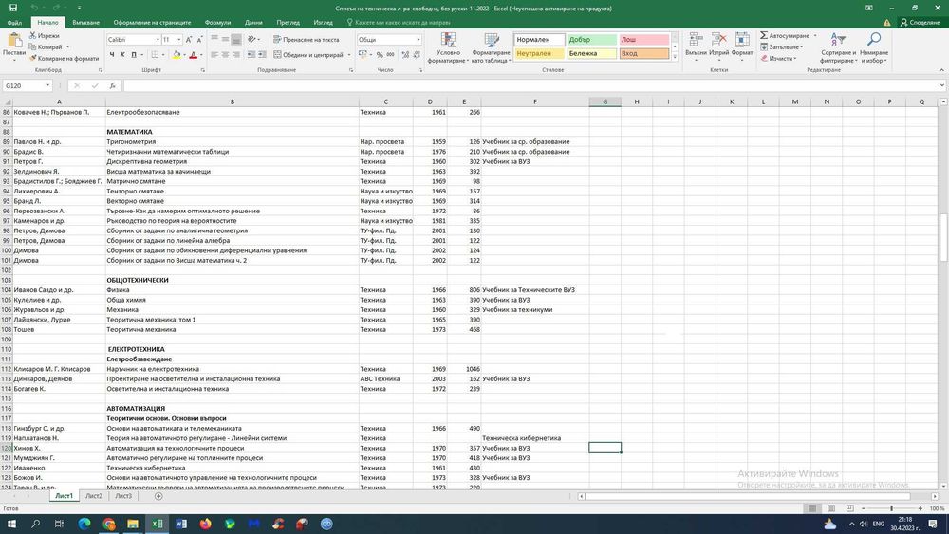Click Format Painter (Копиране на формати)
The image size is (949, 534).
[65, 59]
